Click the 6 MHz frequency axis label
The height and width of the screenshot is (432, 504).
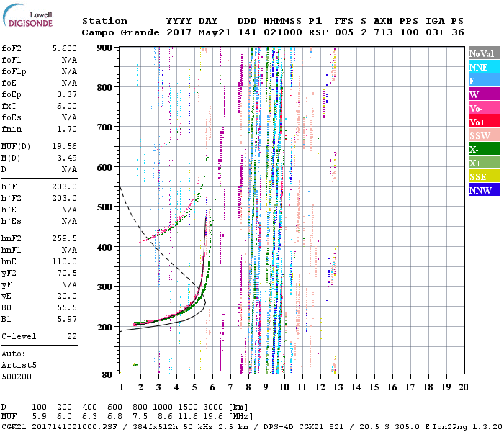pos(212,387)
